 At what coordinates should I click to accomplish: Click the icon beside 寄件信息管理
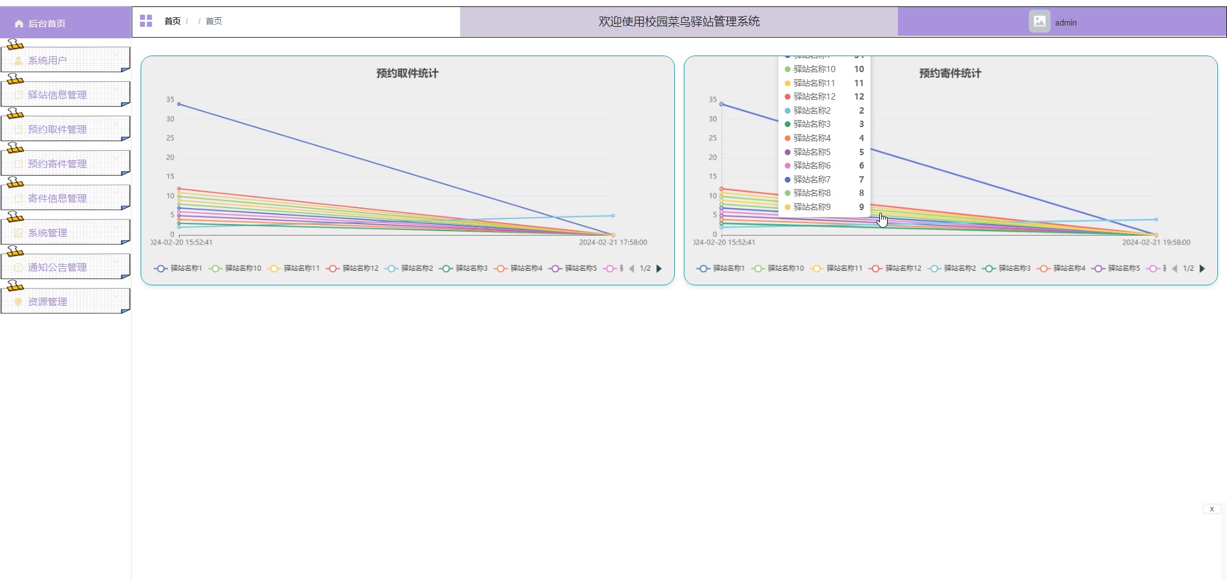click(19, 199)
